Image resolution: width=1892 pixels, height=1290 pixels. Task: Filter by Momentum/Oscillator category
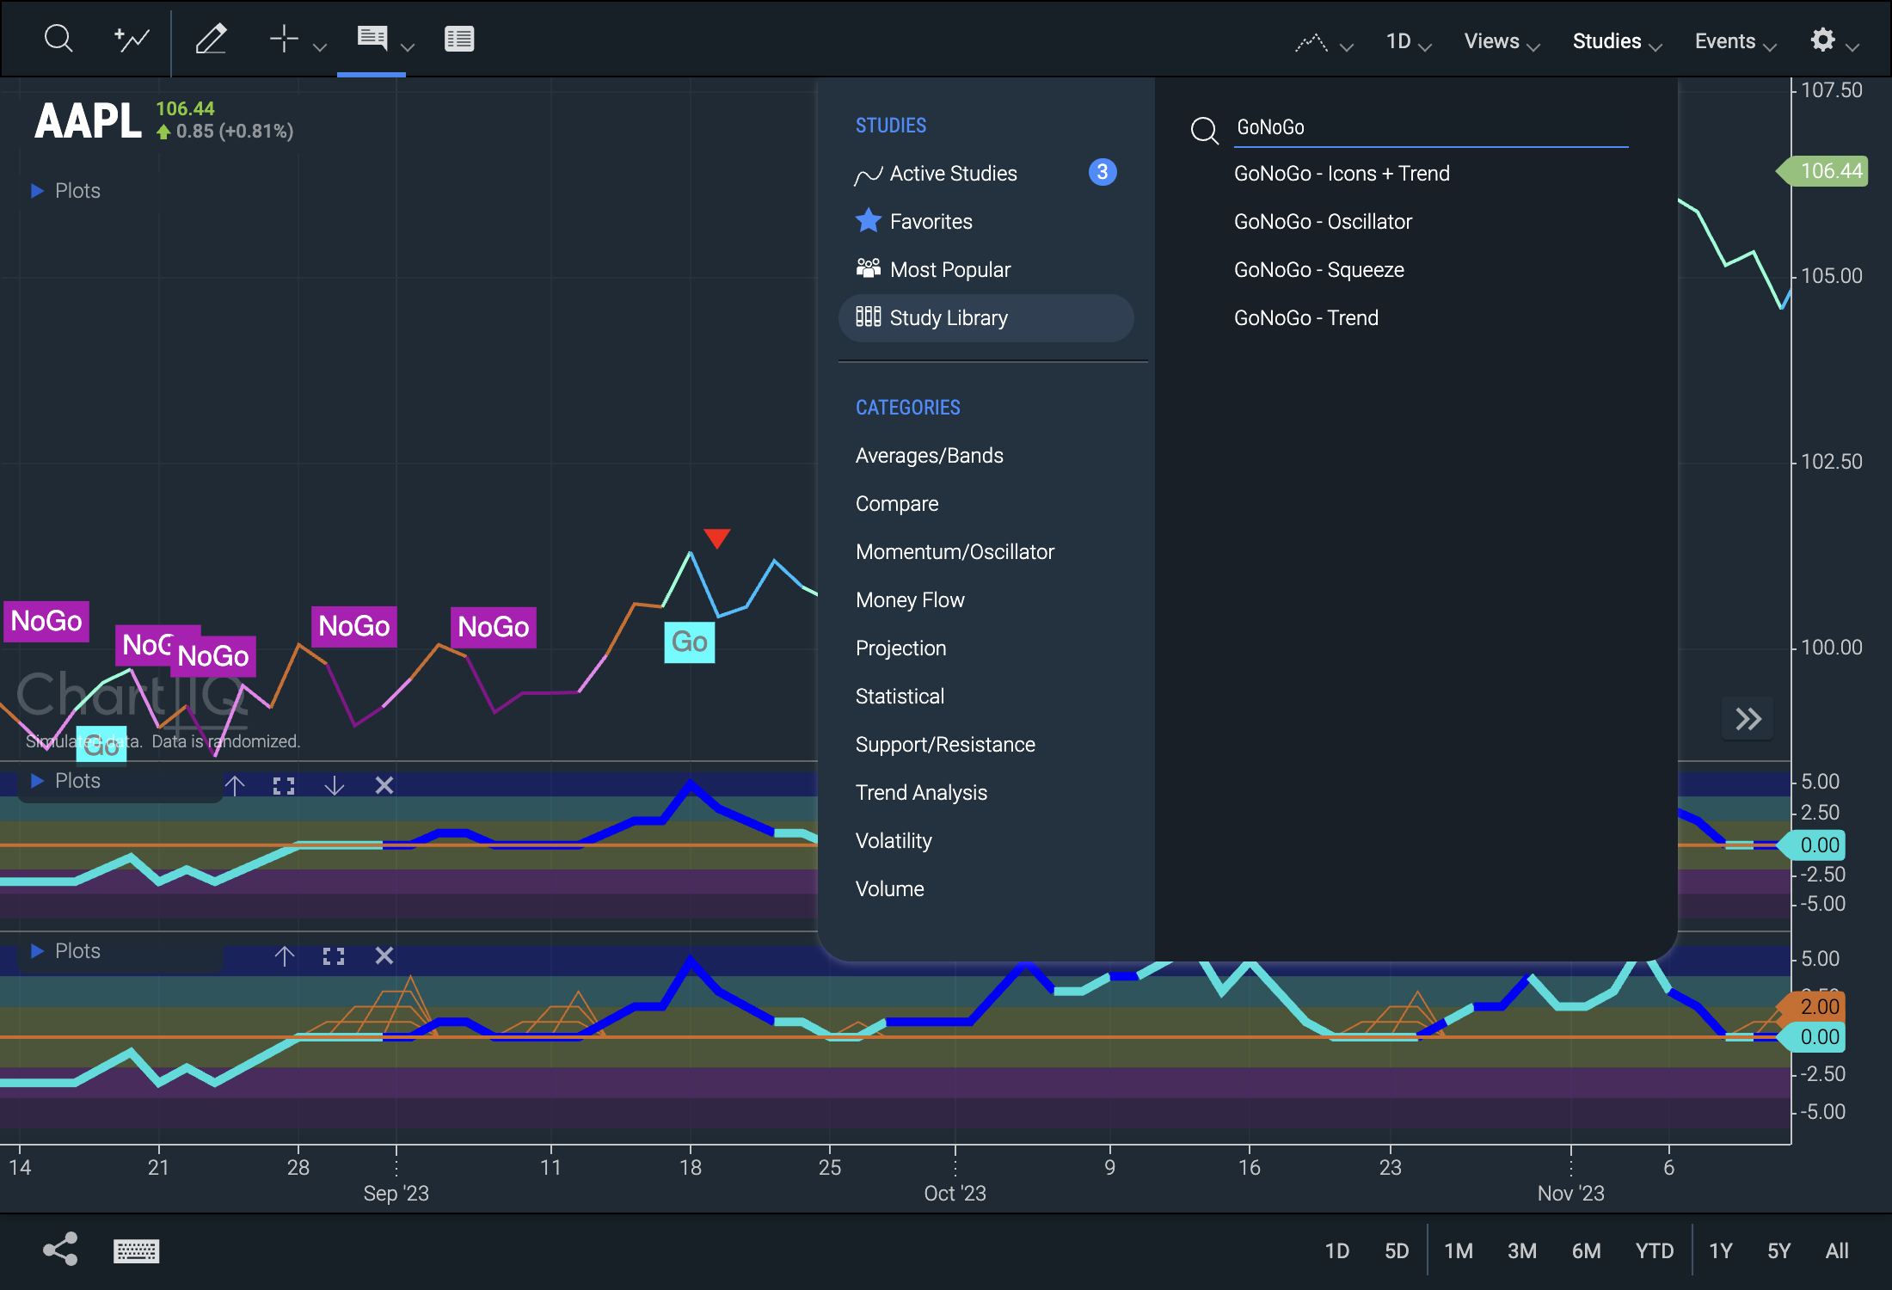955,552
